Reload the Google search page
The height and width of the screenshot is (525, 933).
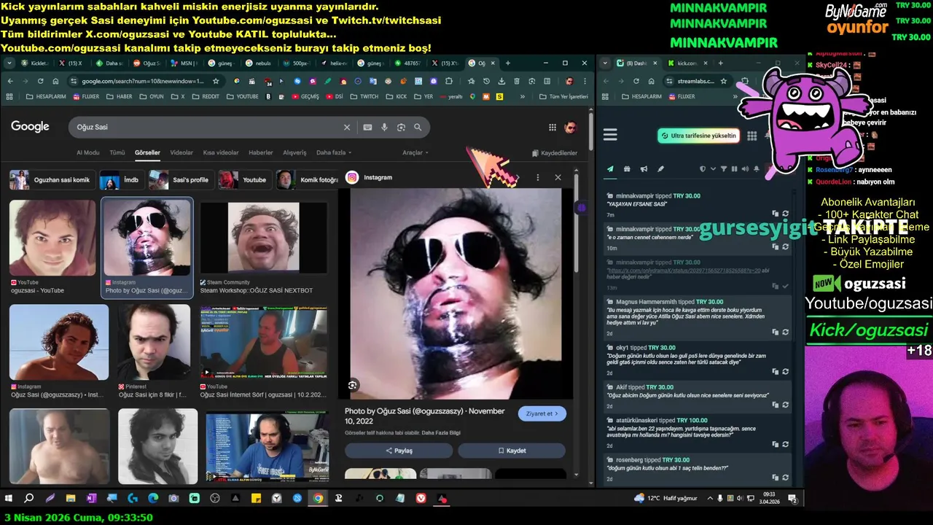(39, 81)
